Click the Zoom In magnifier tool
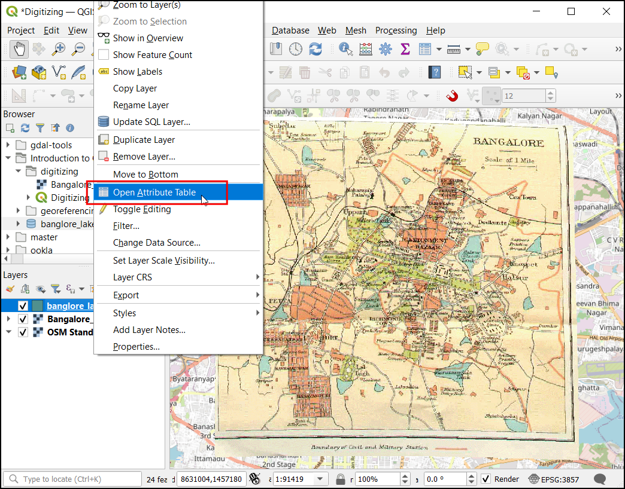 (x=59, y=50)
